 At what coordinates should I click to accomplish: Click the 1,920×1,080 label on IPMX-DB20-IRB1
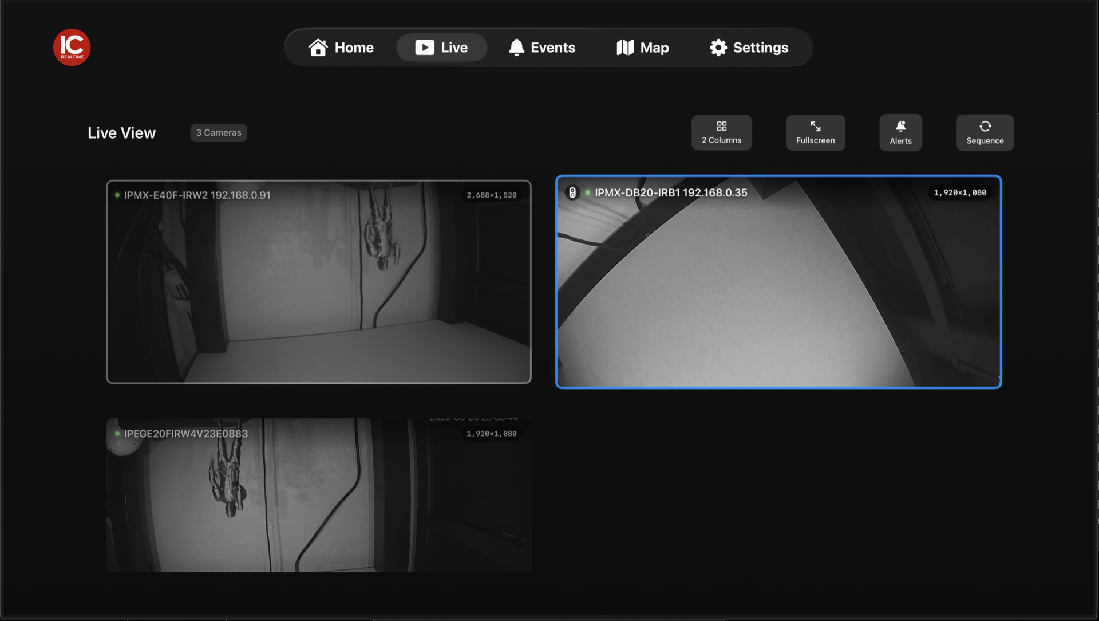pyautogui.click(x=960, y=193)
